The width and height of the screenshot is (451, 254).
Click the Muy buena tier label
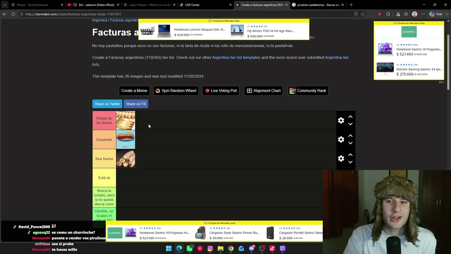[x=104, y=159]
